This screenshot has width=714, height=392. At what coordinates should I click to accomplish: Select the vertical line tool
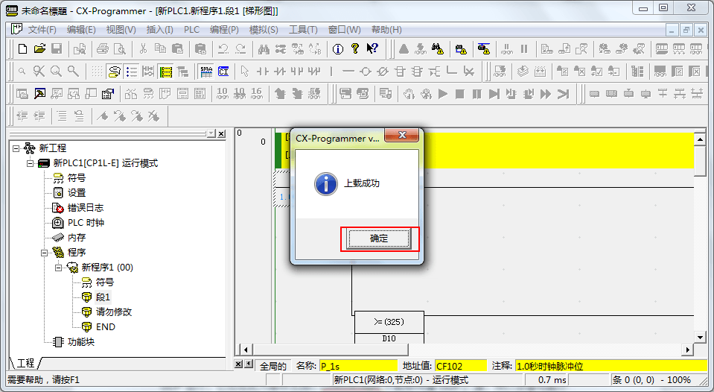click(331, 72)
